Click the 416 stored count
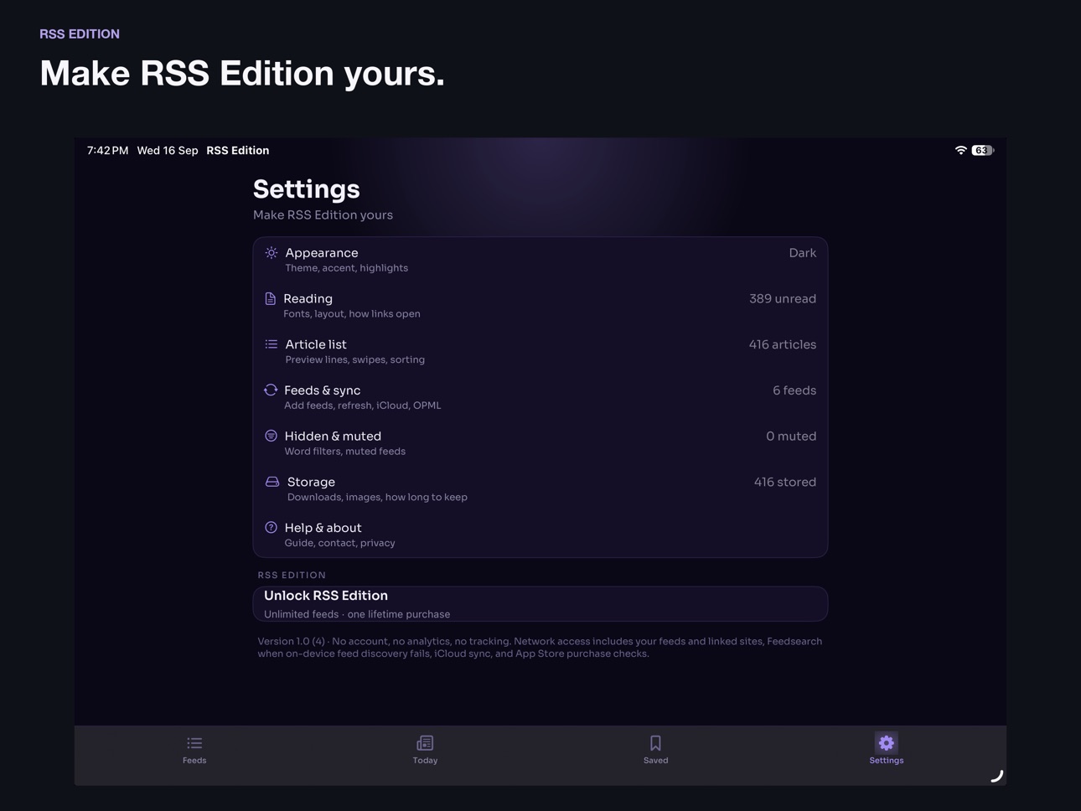 (785, 483)
